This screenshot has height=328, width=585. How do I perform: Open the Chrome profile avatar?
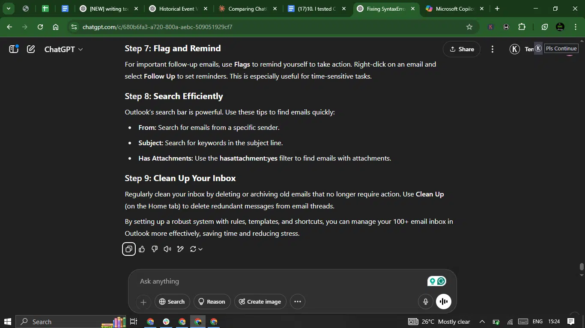(560, 27)
